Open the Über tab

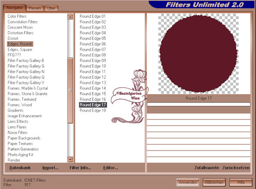[51, 8]
